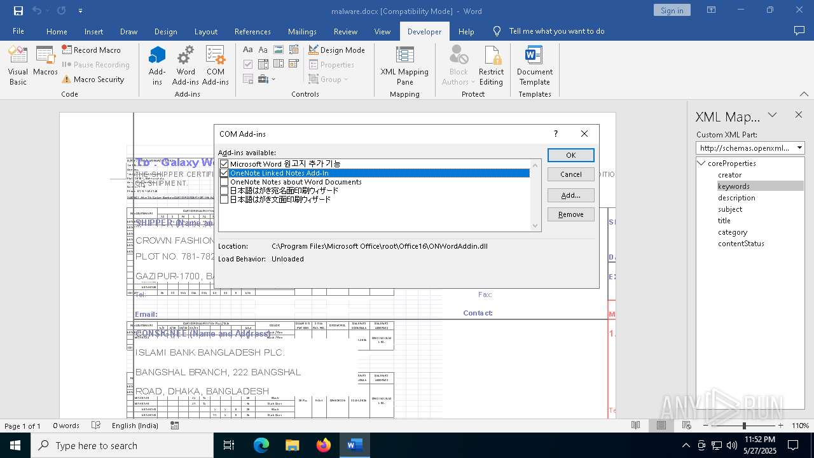Select creator in XML tree
This screenshot has height=458, width=814.
click(x=729, y=175)
